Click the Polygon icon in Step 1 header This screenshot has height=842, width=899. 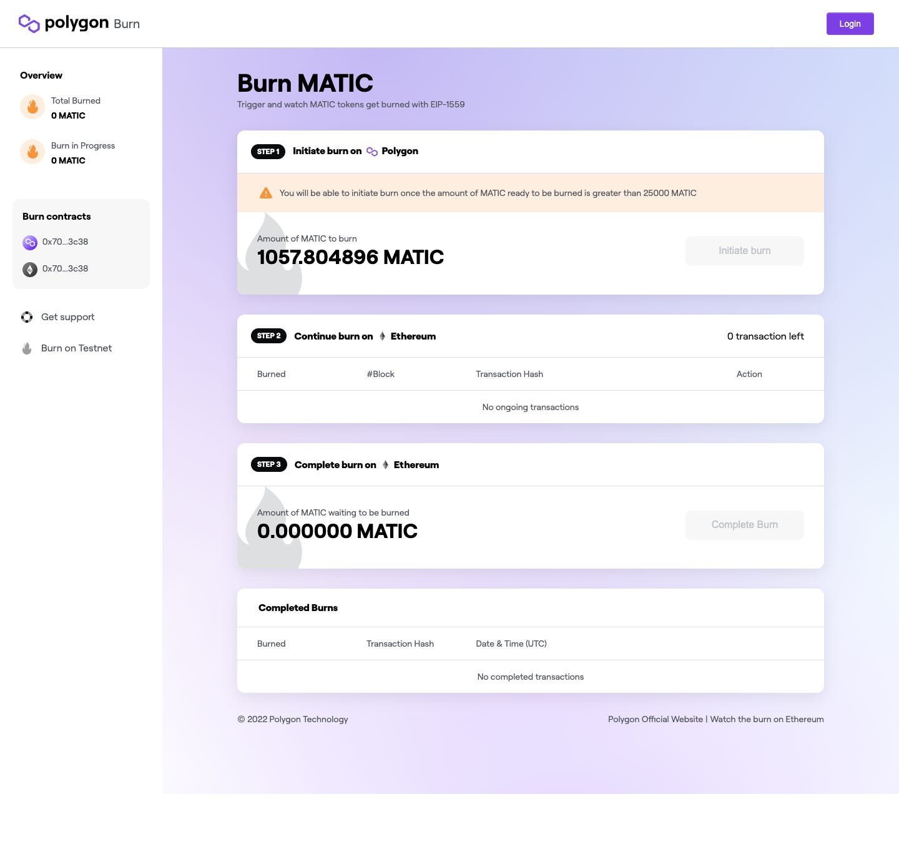point(372,152)
